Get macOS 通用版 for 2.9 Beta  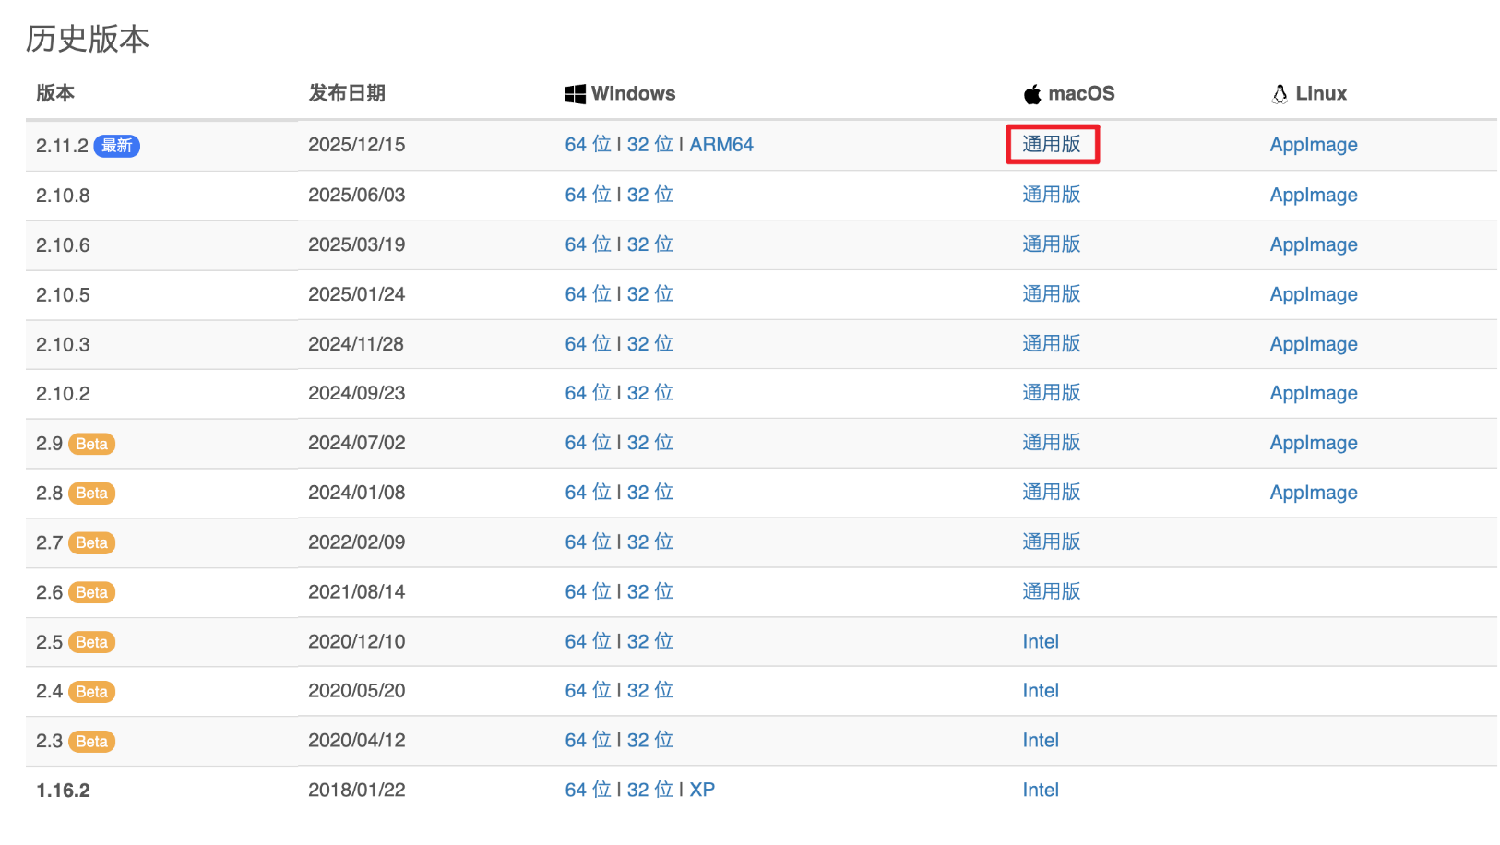1052,443
